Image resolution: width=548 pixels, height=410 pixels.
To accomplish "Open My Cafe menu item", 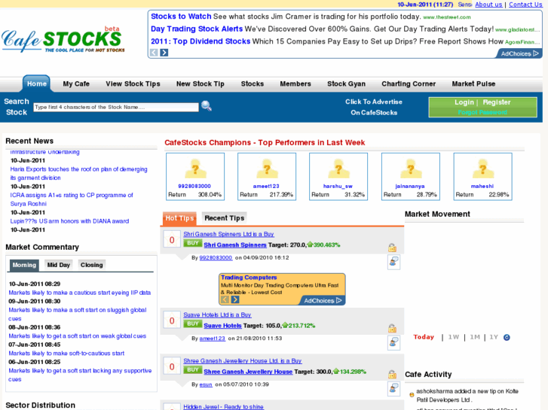I will pyautogui.click(x=76, y=84).
